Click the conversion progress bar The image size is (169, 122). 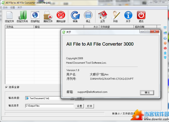55,114
